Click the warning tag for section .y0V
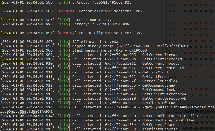The image size is (215, 131). (67, 11)
